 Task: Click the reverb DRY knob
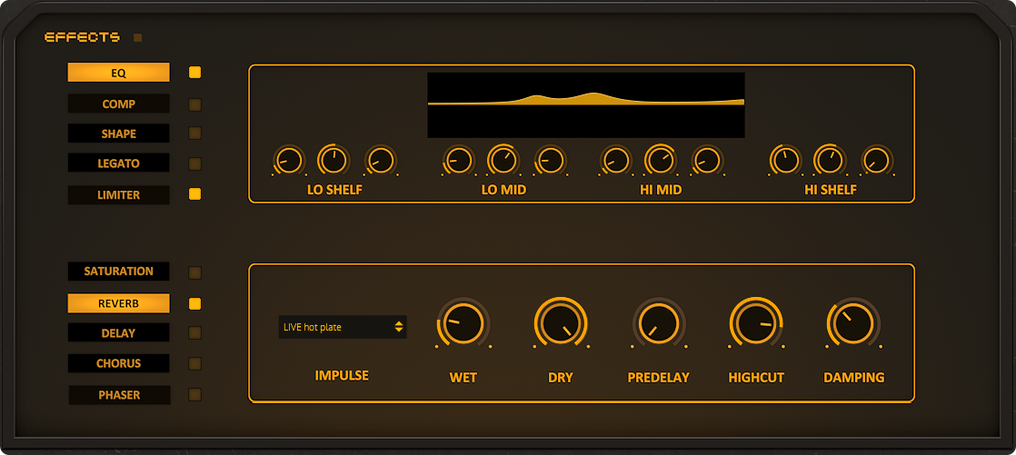561,323
